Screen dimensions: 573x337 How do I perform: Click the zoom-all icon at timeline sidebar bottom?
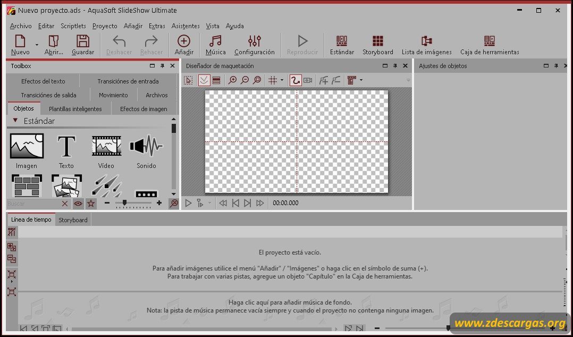coord(12,291)
